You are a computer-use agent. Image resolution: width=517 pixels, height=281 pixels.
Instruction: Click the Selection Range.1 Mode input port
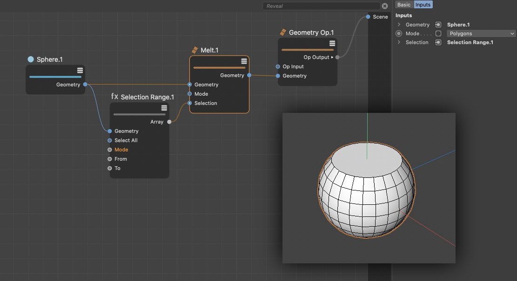click(x=110, y=150)
